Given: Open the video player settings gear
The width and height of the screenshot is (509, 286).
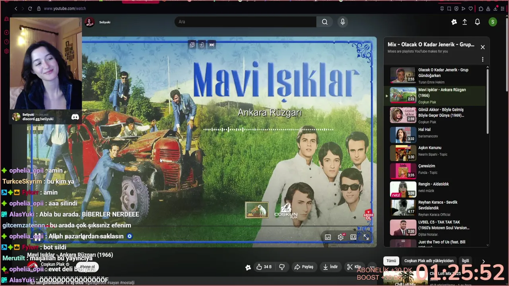Looking at the screenshot, I should (341, 237).
